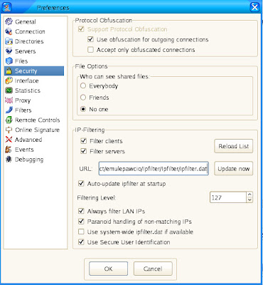This screenshot has width=263, height=285.
Task: Click the Update now button
Action: click(x=234, y=169)
